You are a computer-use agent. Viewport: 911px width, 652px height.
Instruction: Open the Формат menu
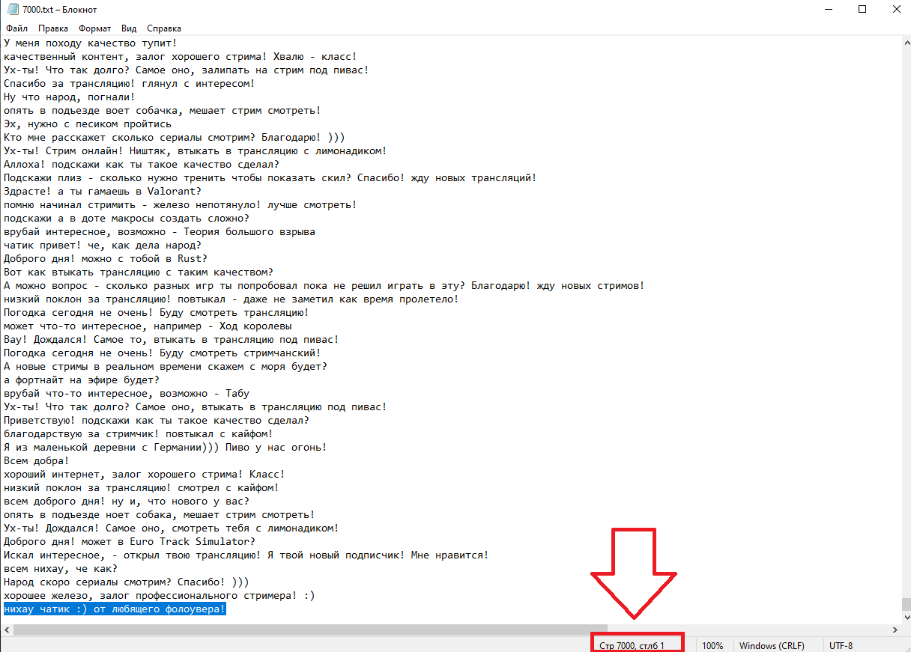coord(95,28)
